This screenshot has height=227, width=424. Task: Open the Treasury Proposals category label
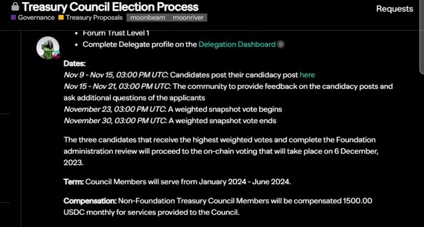click(x=94, y=18)
